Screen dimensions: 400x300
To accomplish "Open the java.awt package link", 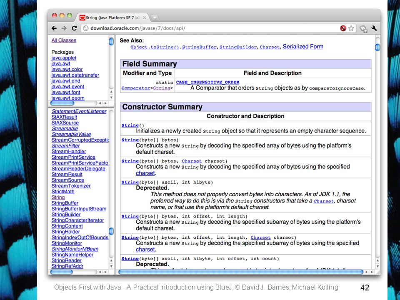I will (61, 64).
